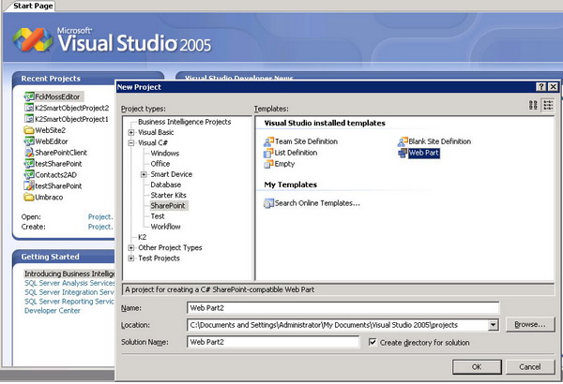Open Contacts2AD project icon
The height and width of the screenshot is (384, 563).
[29, 174]
